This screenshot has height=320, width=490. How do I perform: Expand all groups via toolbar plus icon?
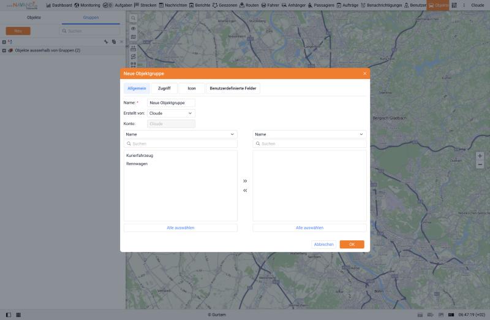[x=4, y=42]
